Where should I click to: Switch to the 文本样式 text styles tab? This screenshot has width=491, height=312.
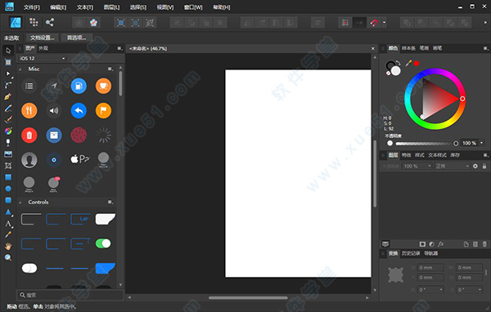point(437,155)
